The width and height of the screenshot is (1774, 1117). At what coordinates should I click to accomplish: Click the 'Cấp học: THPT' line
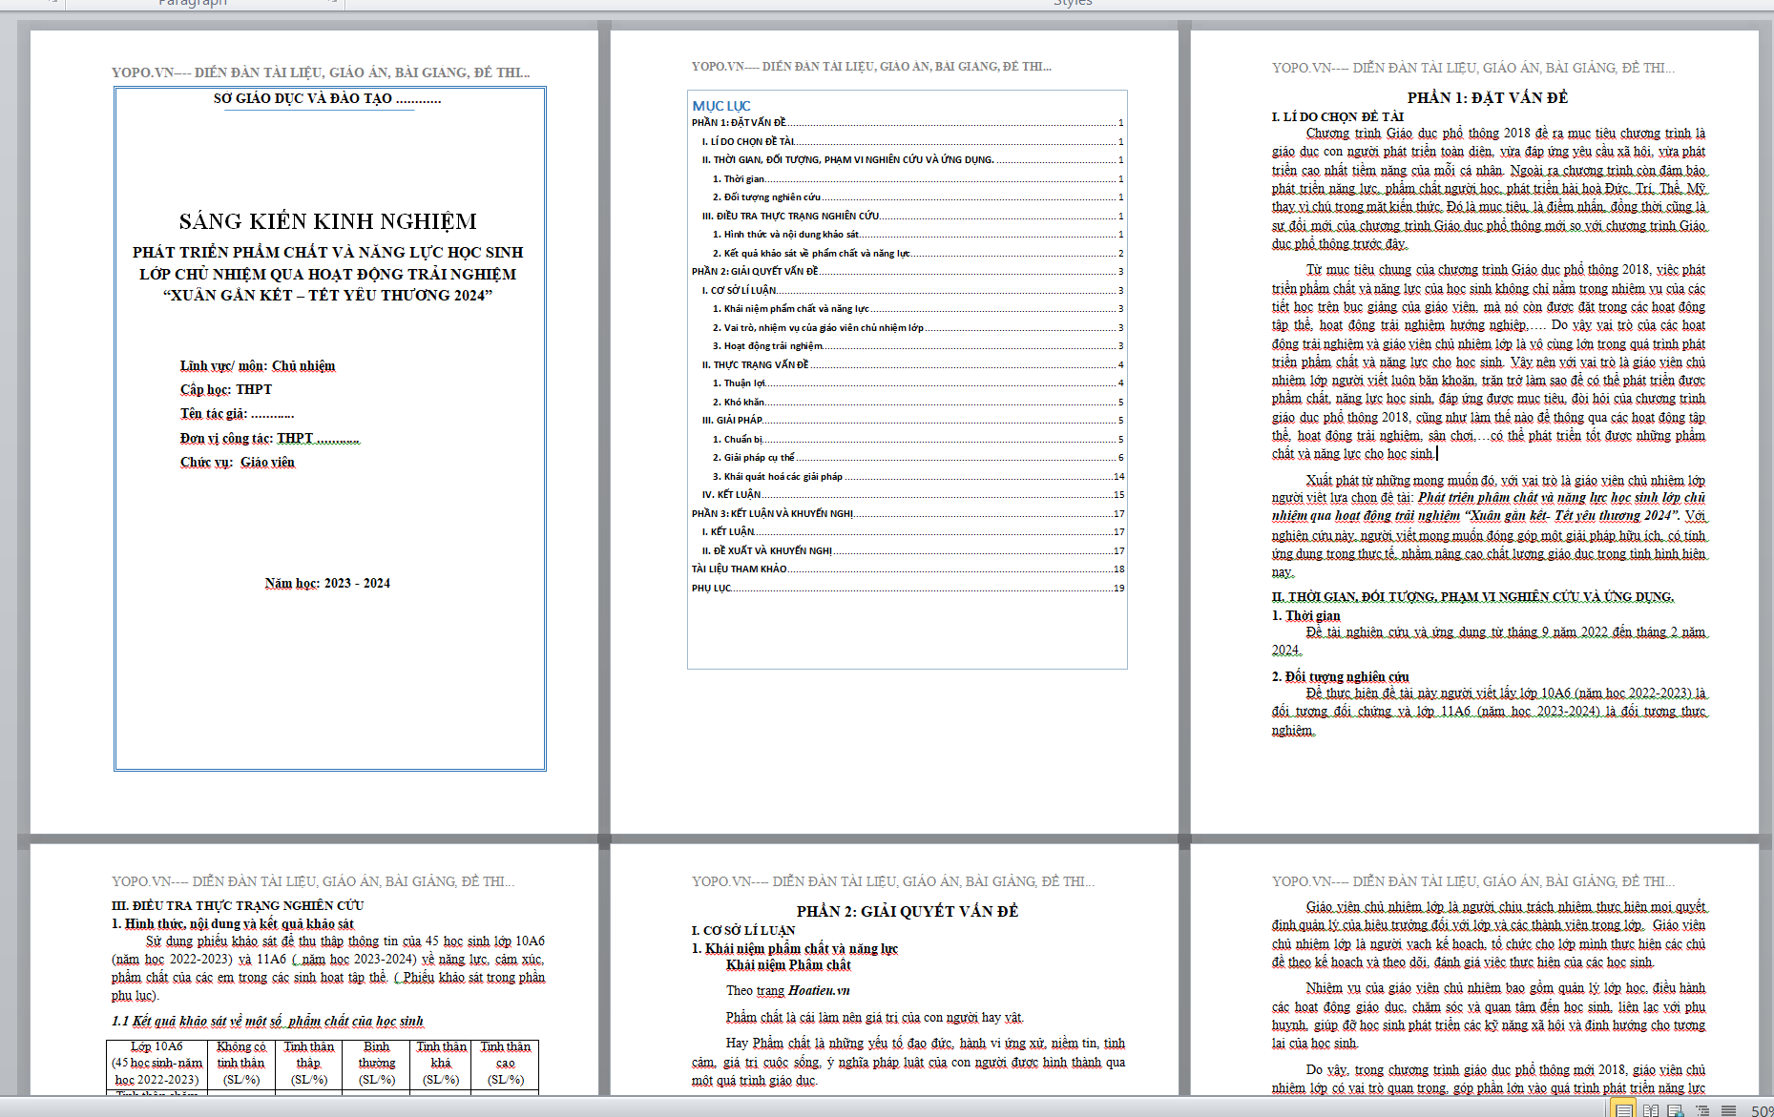(x=226, y=390)
